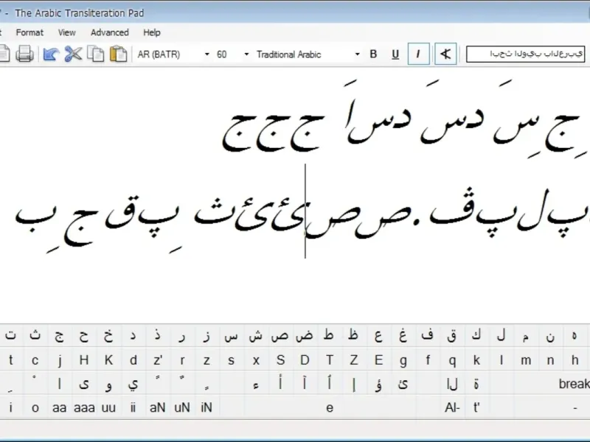The image size is (590, 442).
Task: Click the و vowel letter key
Action: coord(108,384)
